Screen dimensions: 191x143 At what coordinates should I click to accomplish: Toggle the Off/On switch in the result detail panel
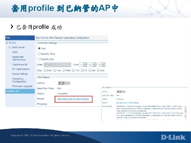(x=121, y=92)
